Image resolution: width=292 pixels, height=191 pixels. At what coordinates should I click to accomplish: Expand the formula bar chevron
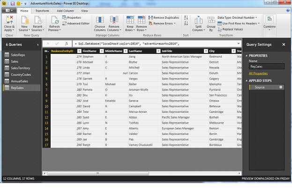[239, 44]
